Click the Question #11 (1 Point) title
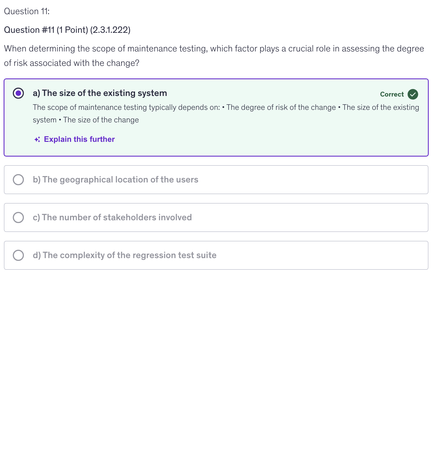 [x=67, y=30]
